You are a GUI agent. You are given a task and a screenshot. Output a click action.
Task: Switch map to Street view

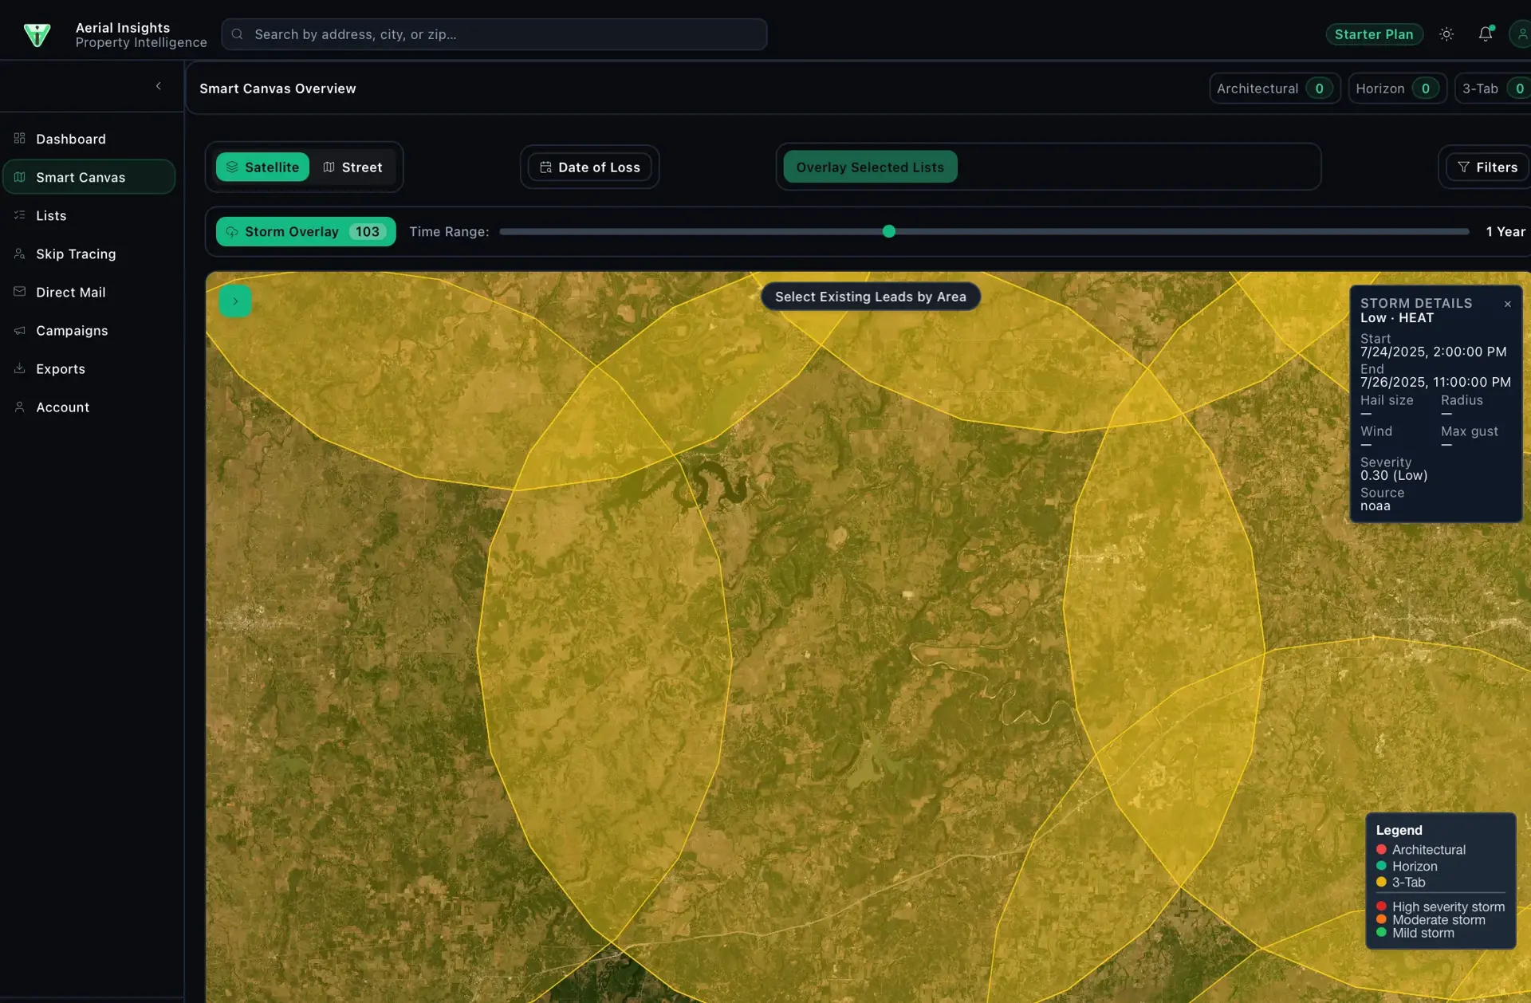(352, 167)
